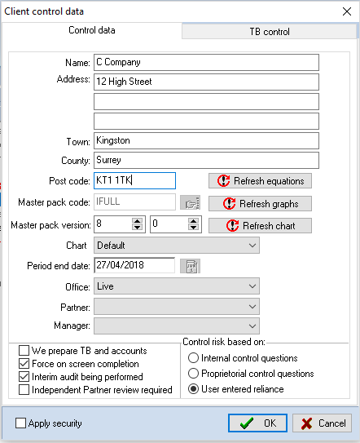Switch to the TB control tab
Image resolution: width=360 pixels, height=443 pixels.
269,31
